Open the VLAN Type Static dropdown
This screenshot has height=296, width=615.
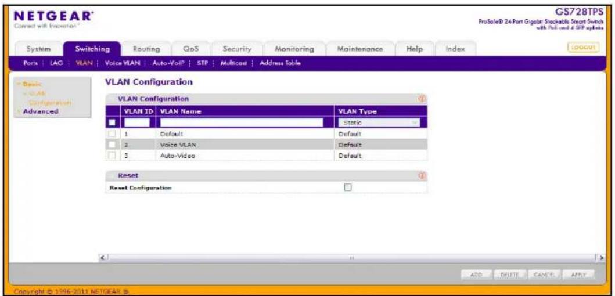coord(379,122)
